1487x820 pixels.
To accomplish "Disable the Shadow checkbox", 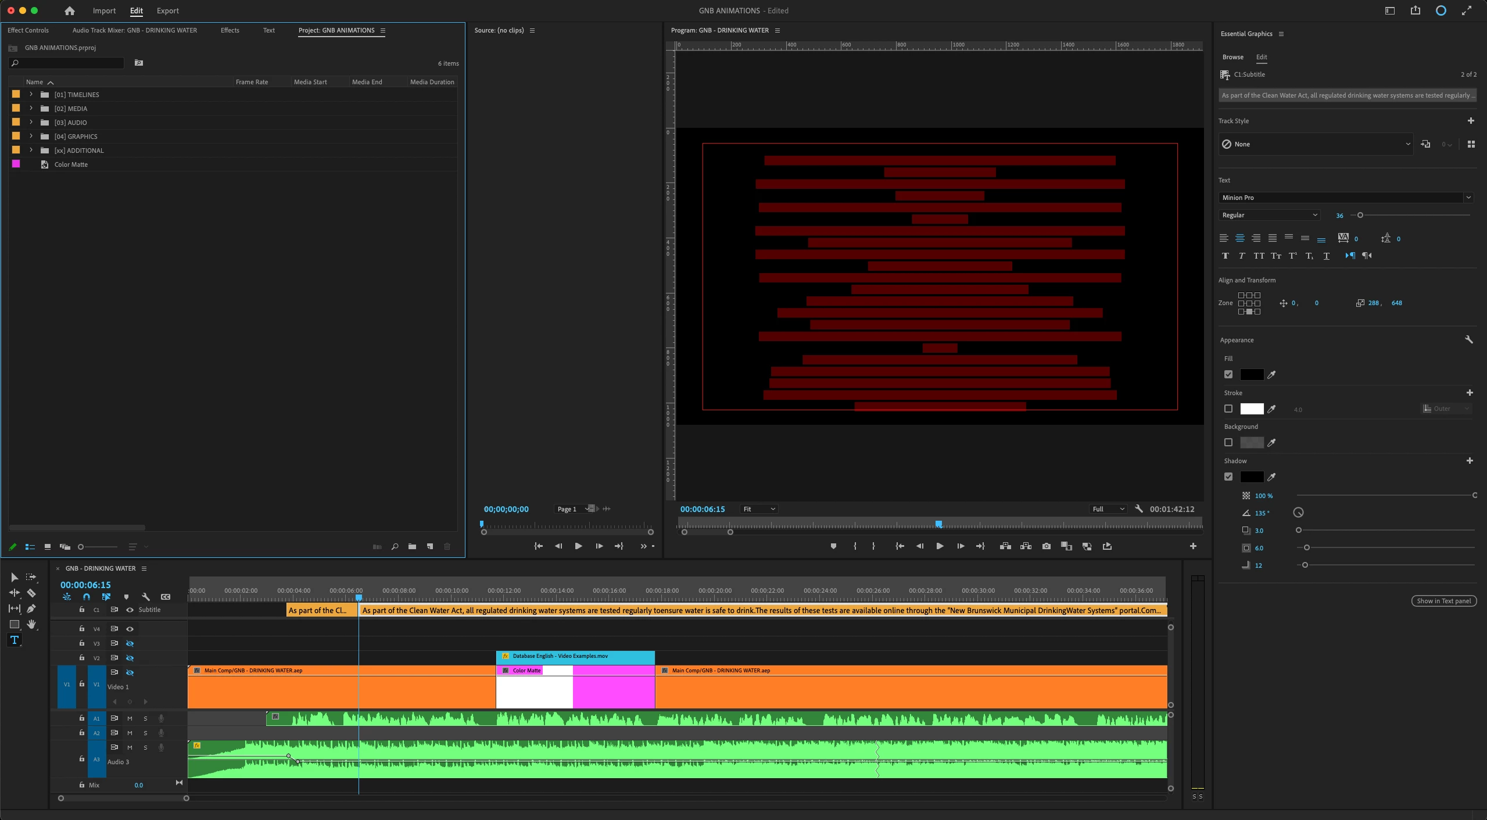I will pos(1228,477).
